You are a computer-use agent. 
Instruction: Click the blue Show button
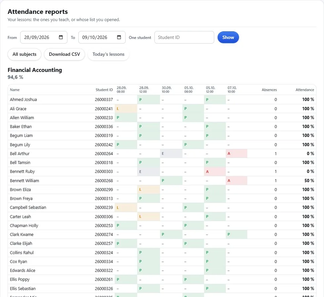point(228,37)
